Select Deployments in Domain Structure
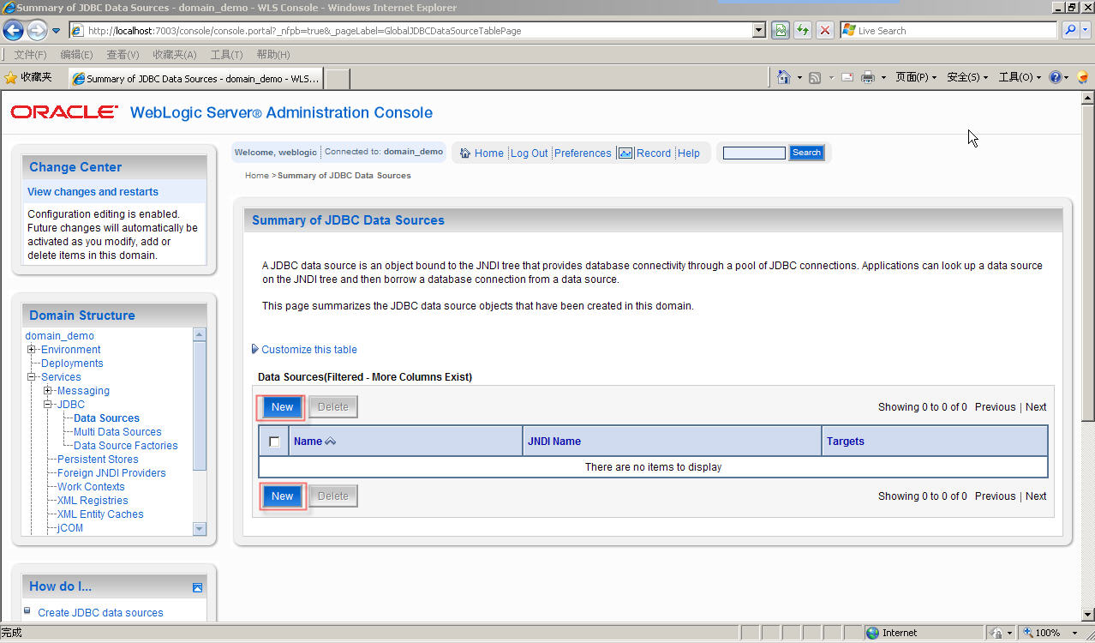The width and height of the screenshot is (1095, 643). point(72,364)
